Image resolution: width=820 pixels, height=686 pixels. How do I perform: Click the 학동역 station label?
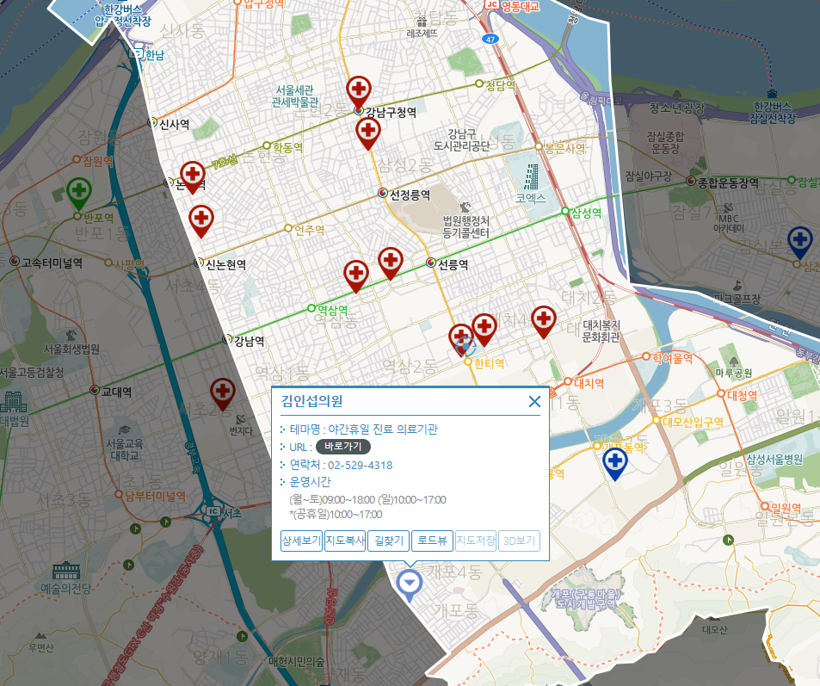pos(288,147)
